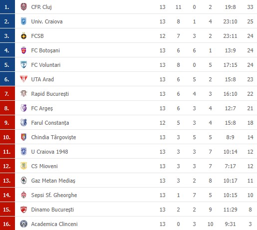Viewport: 257px width, 230px height.
Task: Click the Univ. Craiova team logo
Action: [23, 21]
